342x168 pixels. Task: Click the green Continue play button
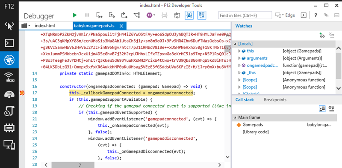pyautogui.click(x=75, y=15)
